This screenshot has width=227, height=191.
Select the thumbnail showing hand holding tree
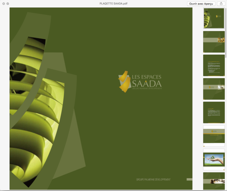214,160
